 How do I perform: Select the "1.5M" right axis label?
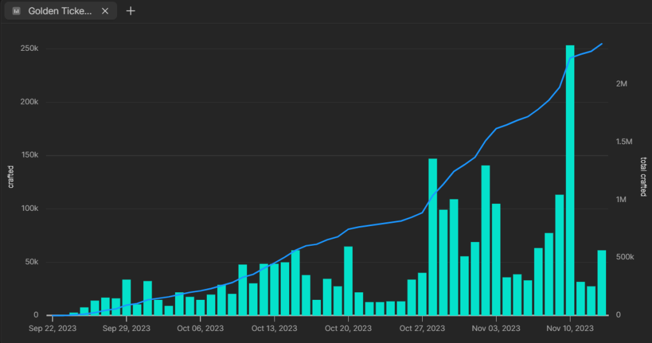624,142
